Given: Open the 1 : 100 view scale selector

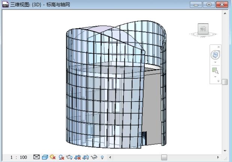Looking at the screenshot, I should 18,158.
